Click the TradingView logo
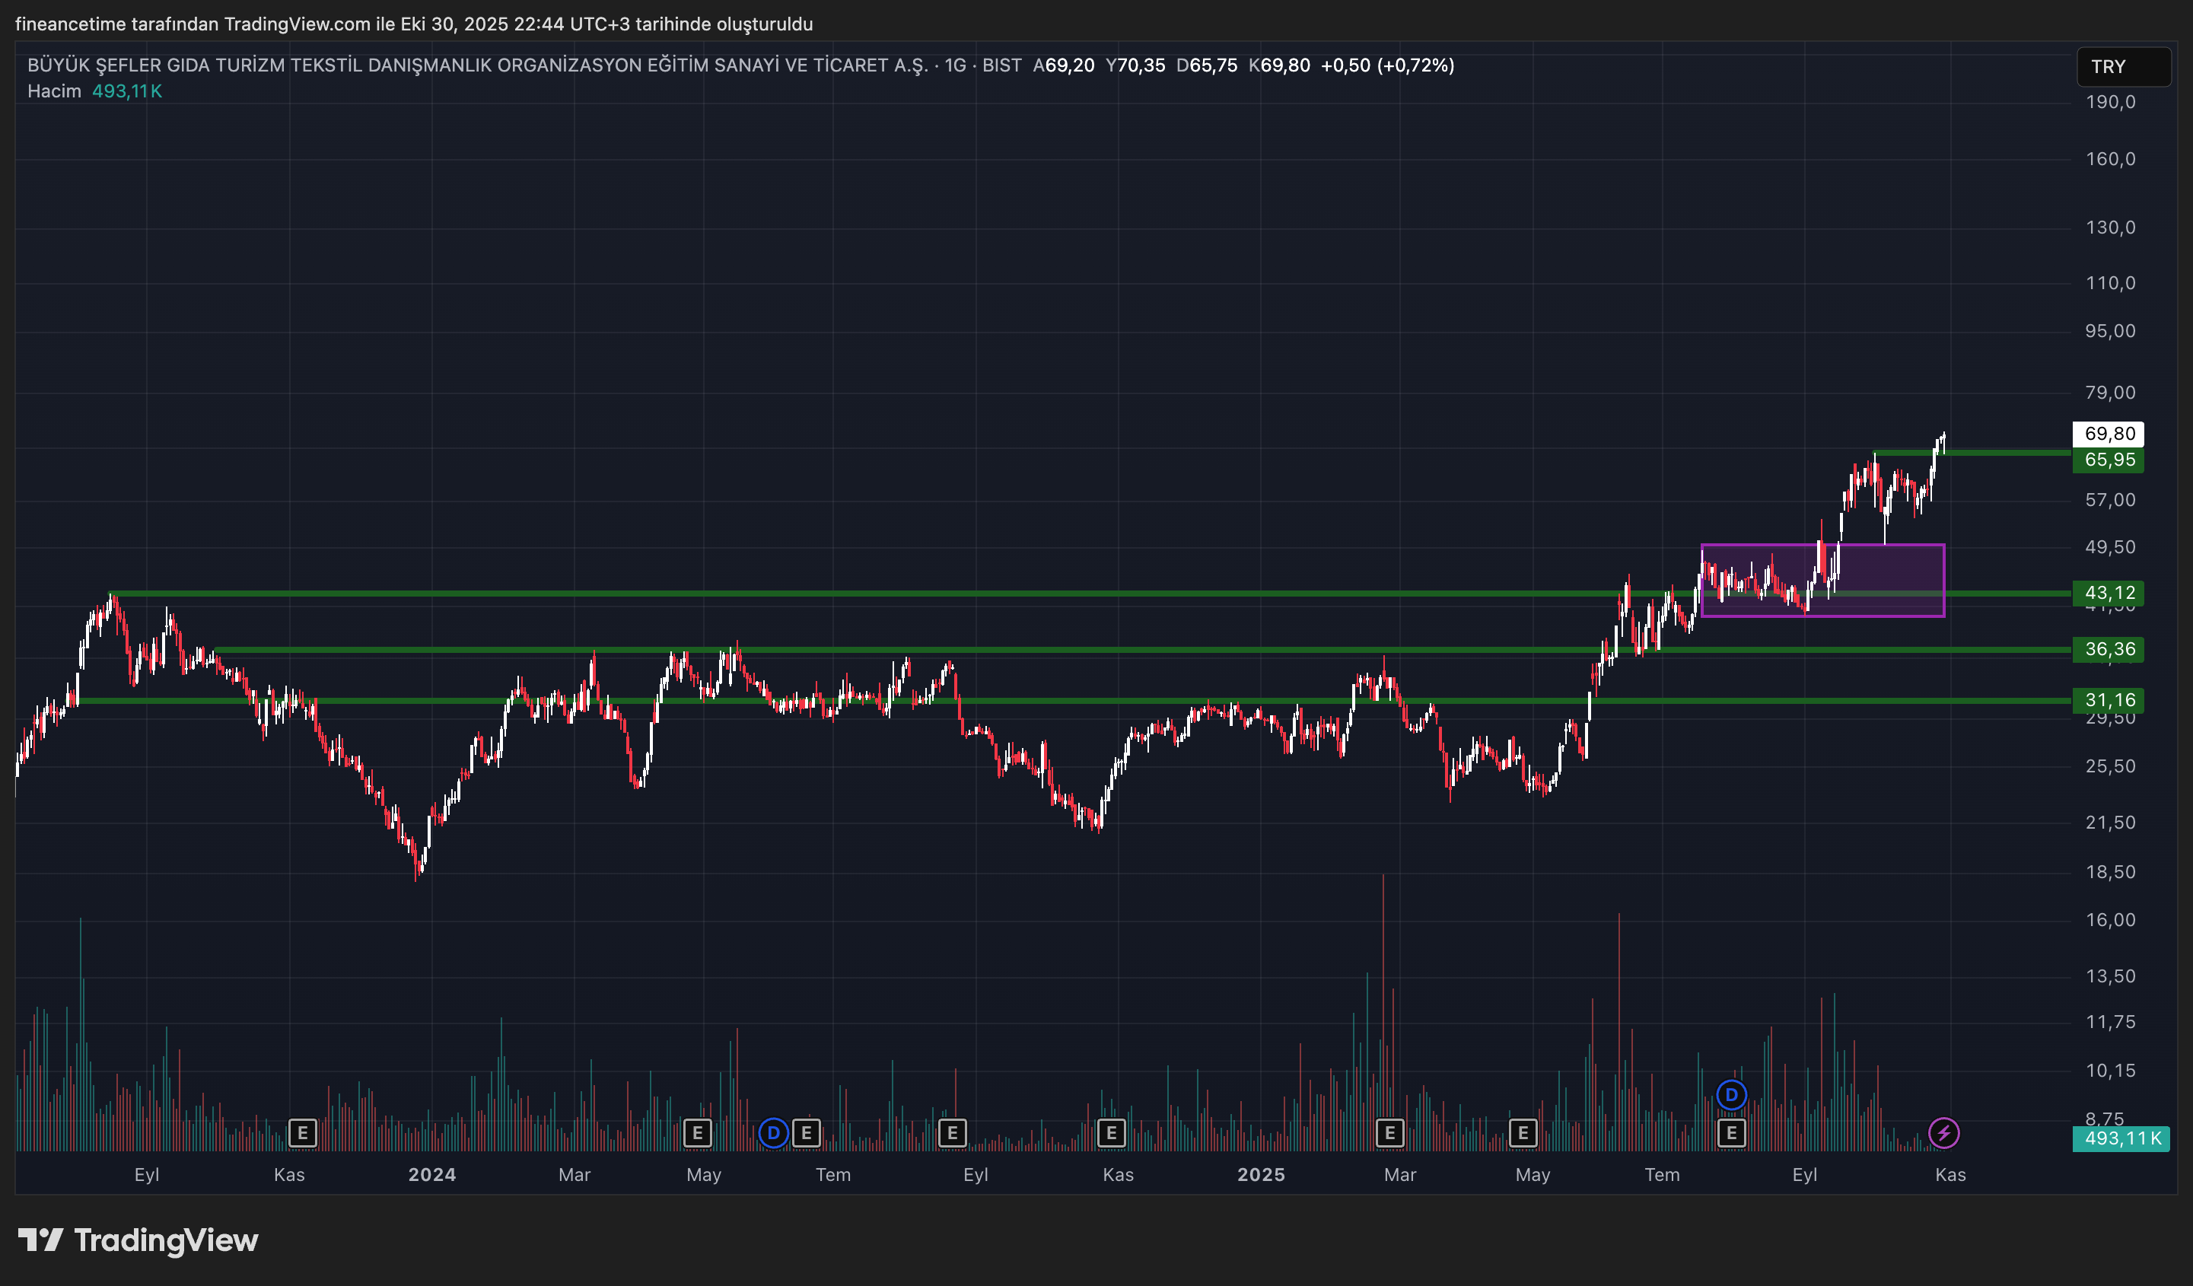 click(x=139, y=1240)
